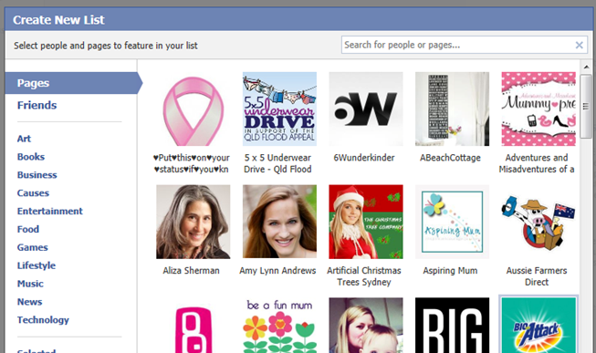This screenshot has width=596, height=353.
Task: Click 'Aussie Farmers Direct' name label
Action: coord(537,276)
